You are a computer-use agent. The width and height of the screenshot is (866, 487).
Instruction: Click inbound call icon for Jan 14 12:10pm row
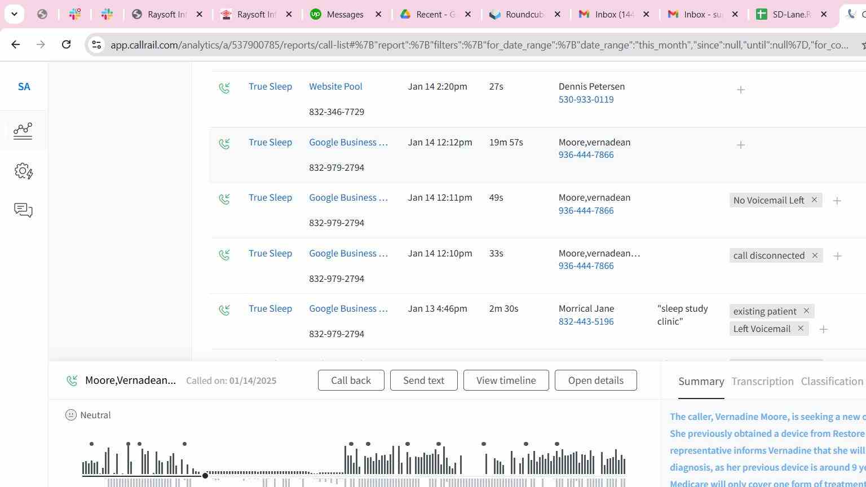[224, 255]
